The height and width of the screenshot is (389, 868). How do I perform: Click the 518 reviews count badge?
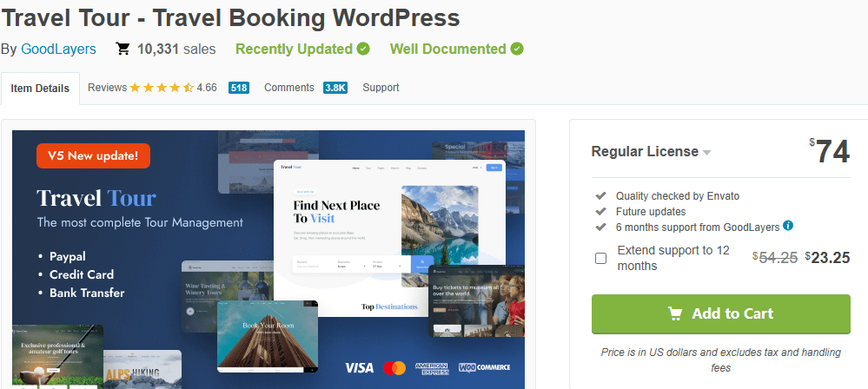pos(239,88)
